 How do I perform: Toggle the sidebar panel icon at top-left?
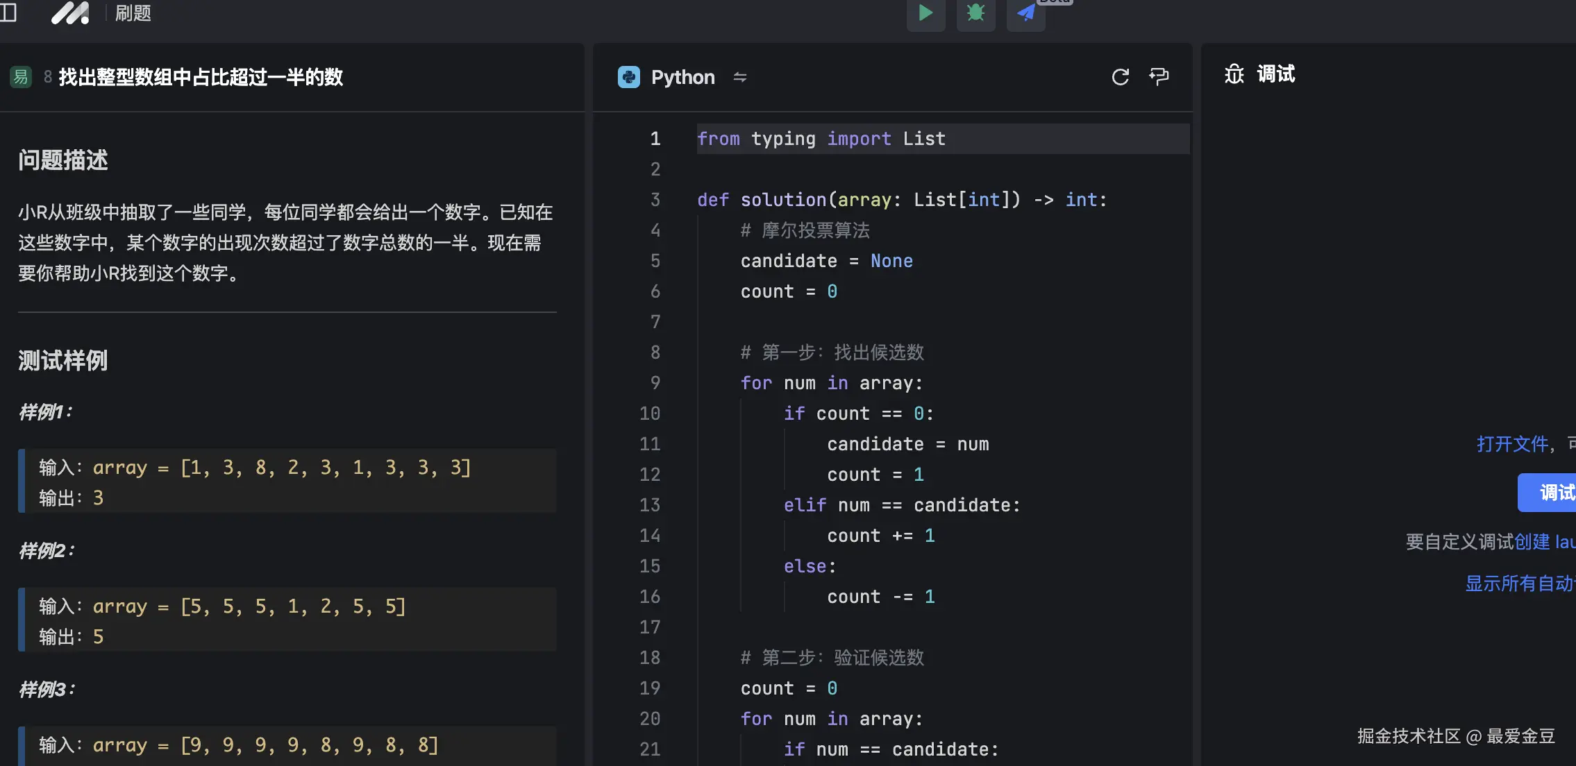8,12
